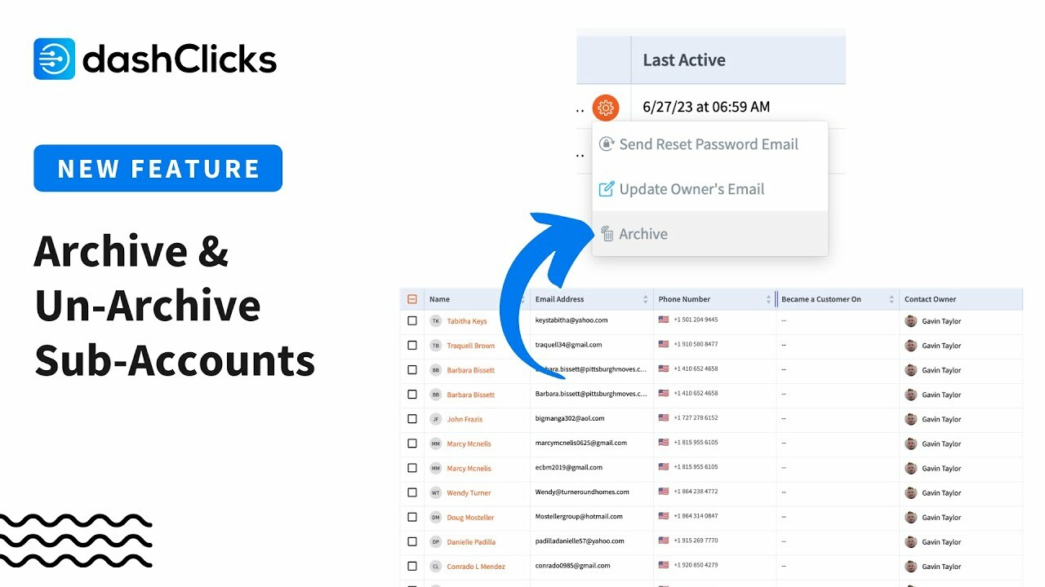
Task: Click the sort arrows on Became a Customer On
Action: [x=892, y=299]
